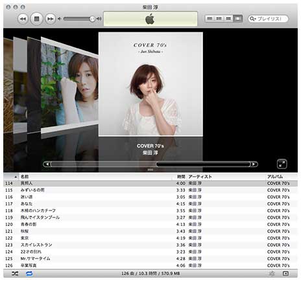Skip to the next track

point(50,19)
